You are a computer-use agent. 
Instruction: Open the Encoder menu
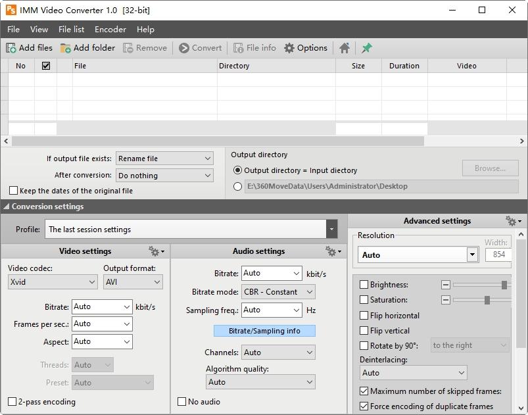pos(110,30)
